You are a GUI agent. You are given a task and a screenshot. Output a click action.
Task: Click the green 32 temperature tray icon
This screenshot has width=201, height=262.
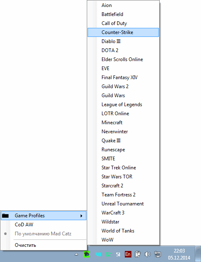108,255
